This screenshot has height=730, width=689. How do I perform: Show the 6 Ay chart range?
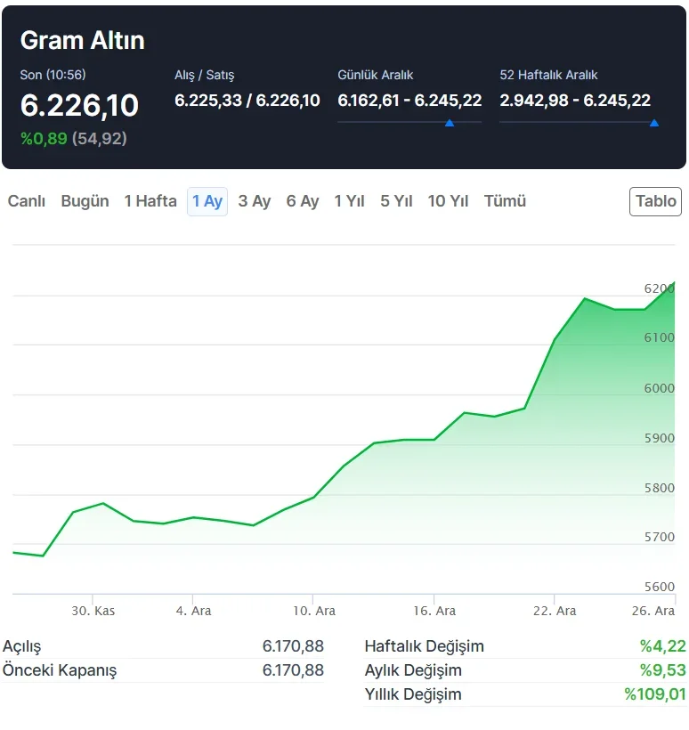pos(303,201)
